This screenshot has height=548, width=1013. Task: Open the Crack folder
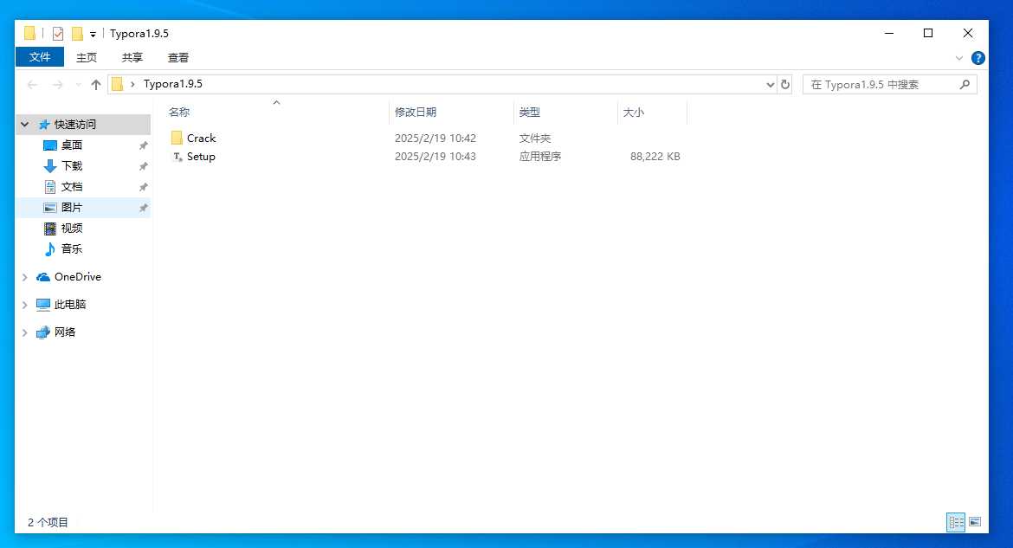click(x=201, y=139)
